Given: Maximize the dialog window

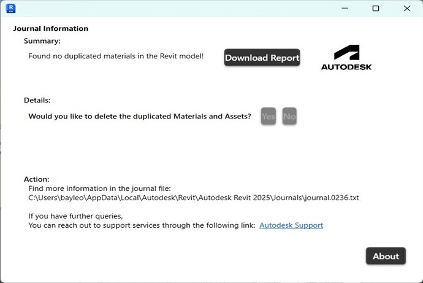Looking at the screenshot, I should point(376,9).
